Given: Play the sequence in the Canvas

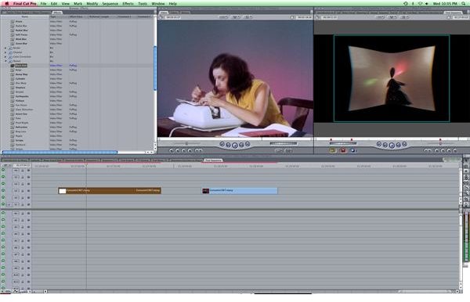Looking at the screenshot, I should pyautogui.click(x=392, y=146).
